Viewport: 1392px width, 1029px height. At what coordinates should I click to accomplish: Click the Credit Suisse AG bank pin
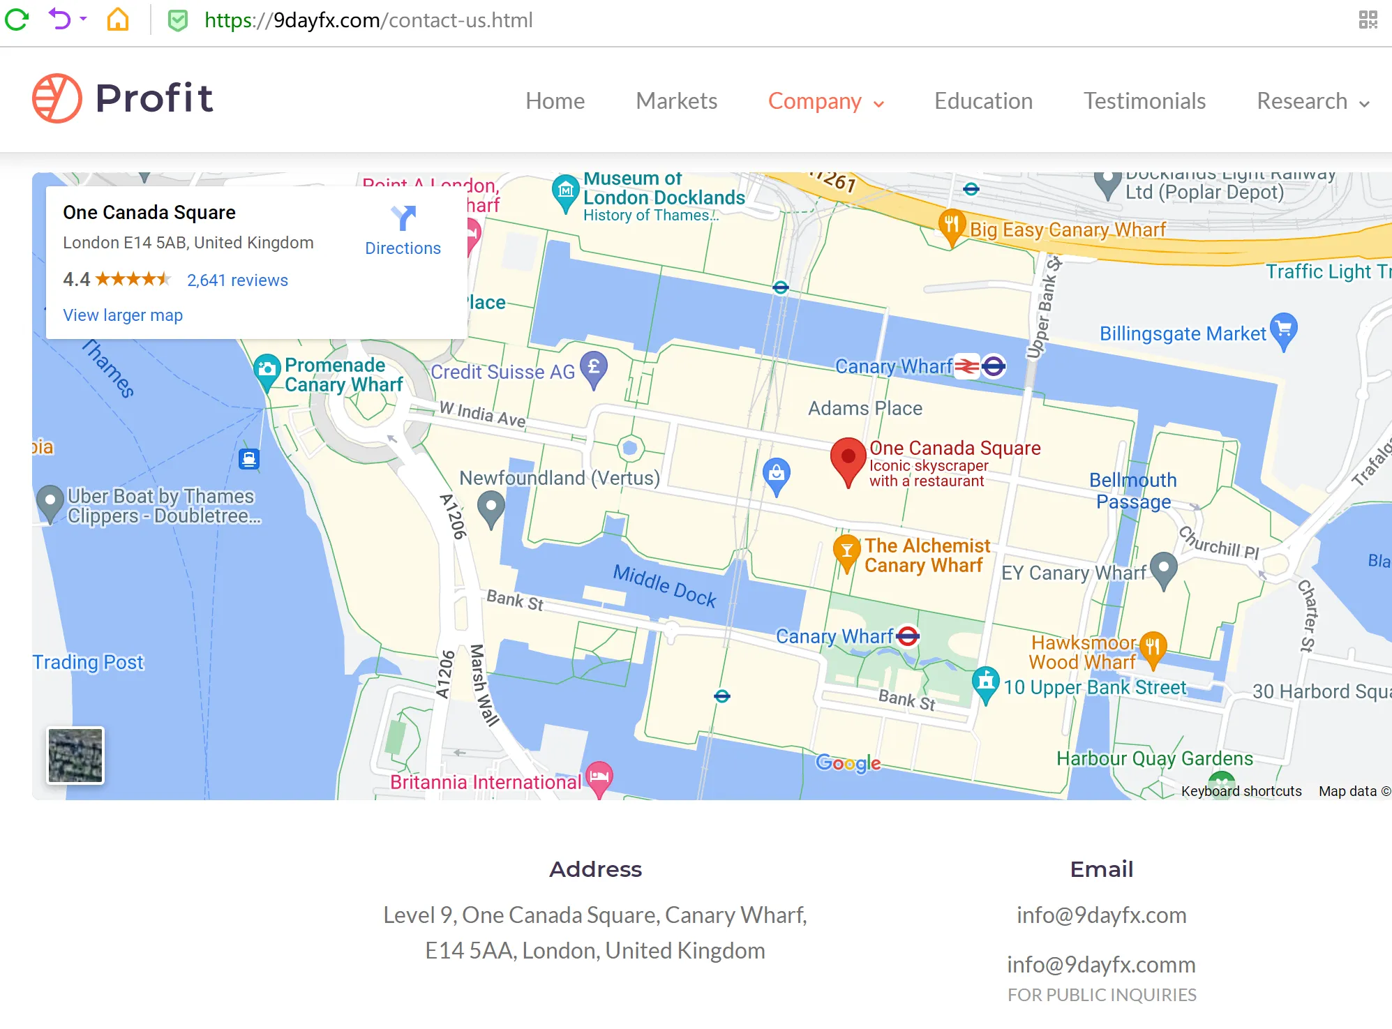click(594, 368)
